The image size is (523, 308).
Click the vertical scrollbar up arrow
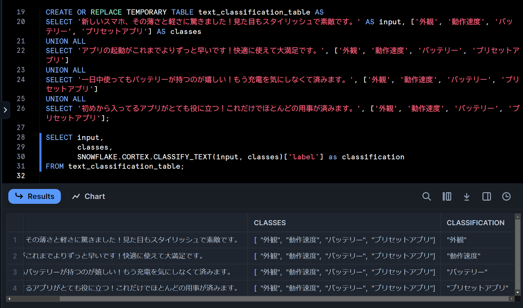[x=518, y=217]
